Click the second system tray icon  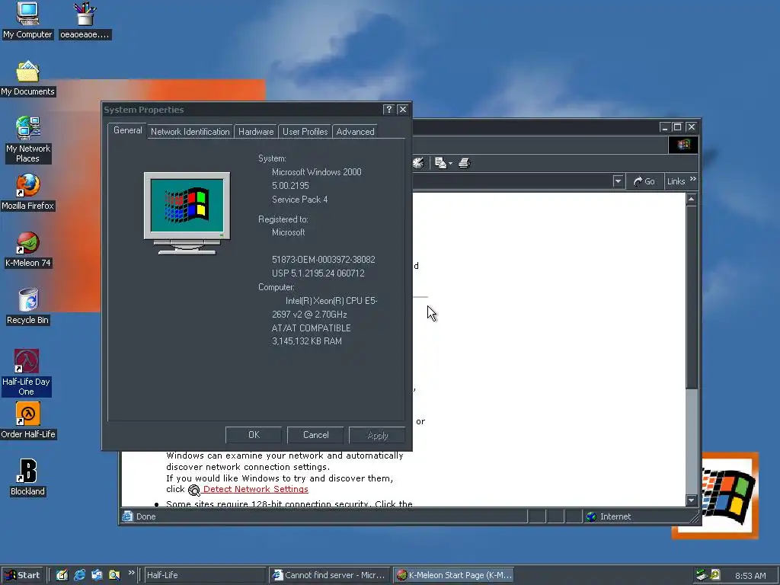(x=714, y=575)
